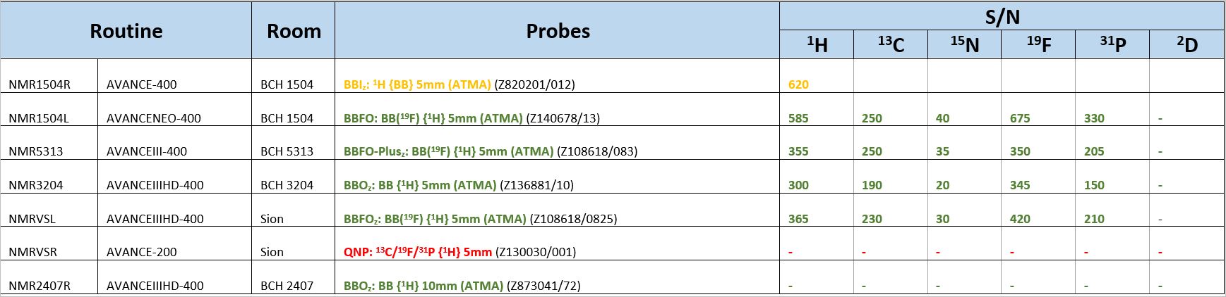The height and width of the screenshot is (297, 1226).
Task: Click the Probes column header
Action: (x=558, y=31)
